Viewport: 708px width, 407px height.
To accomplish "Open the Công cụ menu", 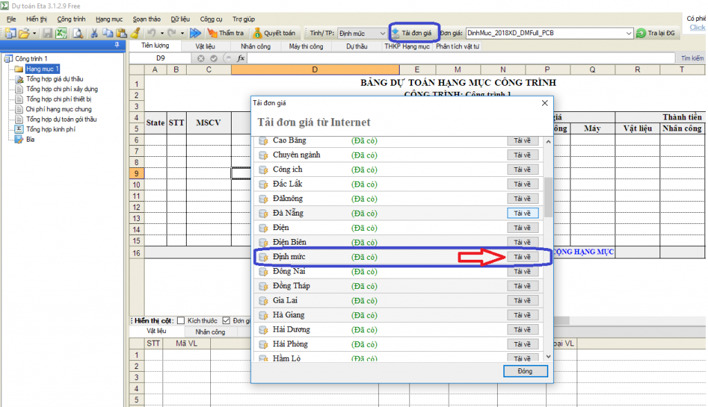I will point(210,19).
